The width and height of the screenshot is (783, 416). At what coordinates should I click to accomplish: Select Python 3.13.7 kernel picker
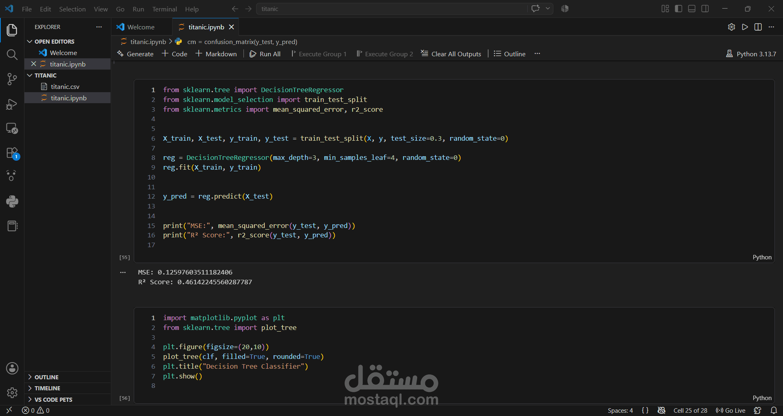click(751, 54)
